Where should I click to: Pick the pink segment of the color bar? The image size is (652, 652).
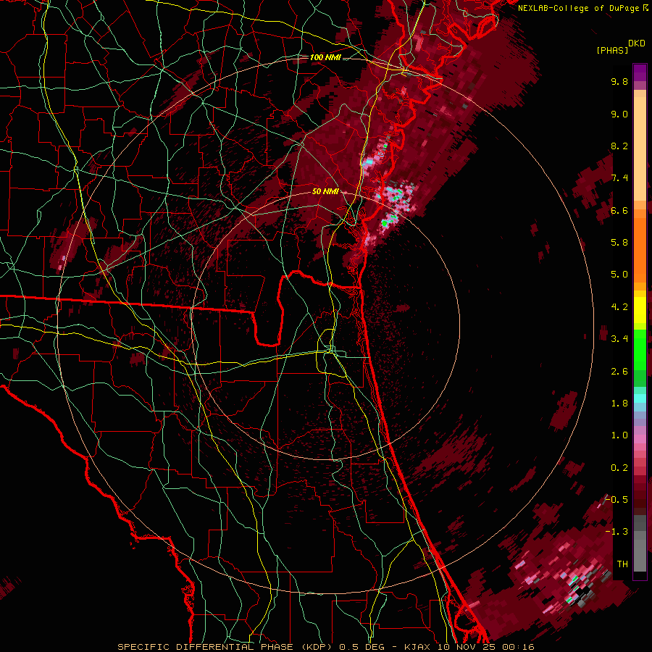pyautogui.click(x=640, y=439)
